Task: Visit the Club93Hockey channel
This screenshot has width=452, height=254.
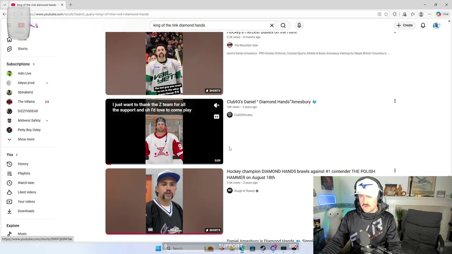Action: pyautogui.click(x=243, y=115)
